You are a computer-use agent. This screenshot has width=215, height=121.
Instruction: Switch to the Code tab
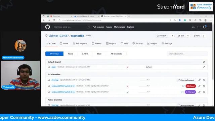click(51, 43)
